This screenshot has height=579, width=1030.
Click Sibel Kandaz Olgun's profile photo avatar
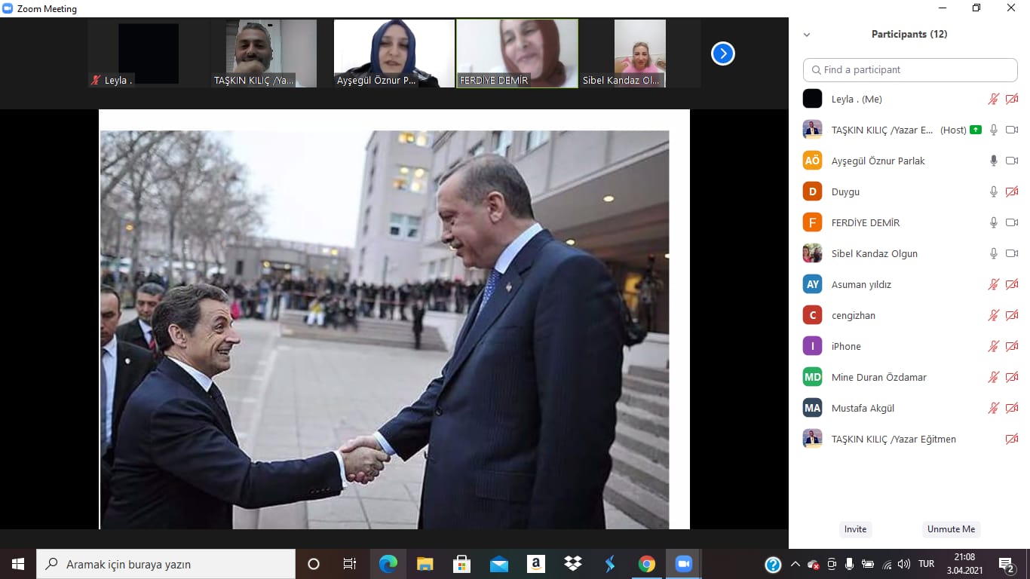point(812,253)
